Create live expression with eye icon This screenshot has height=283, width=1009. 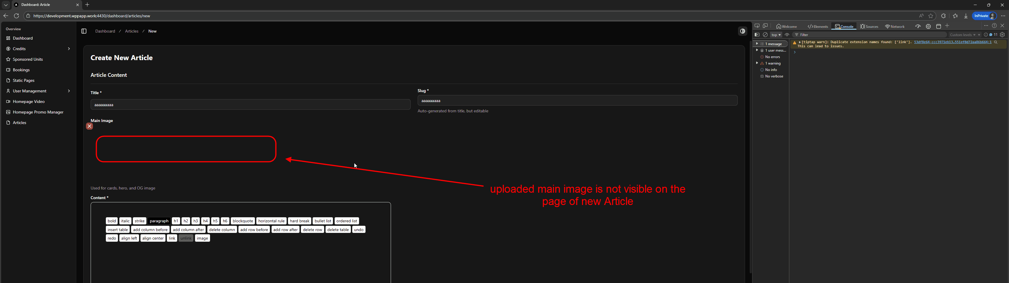[x=787, y=35]
